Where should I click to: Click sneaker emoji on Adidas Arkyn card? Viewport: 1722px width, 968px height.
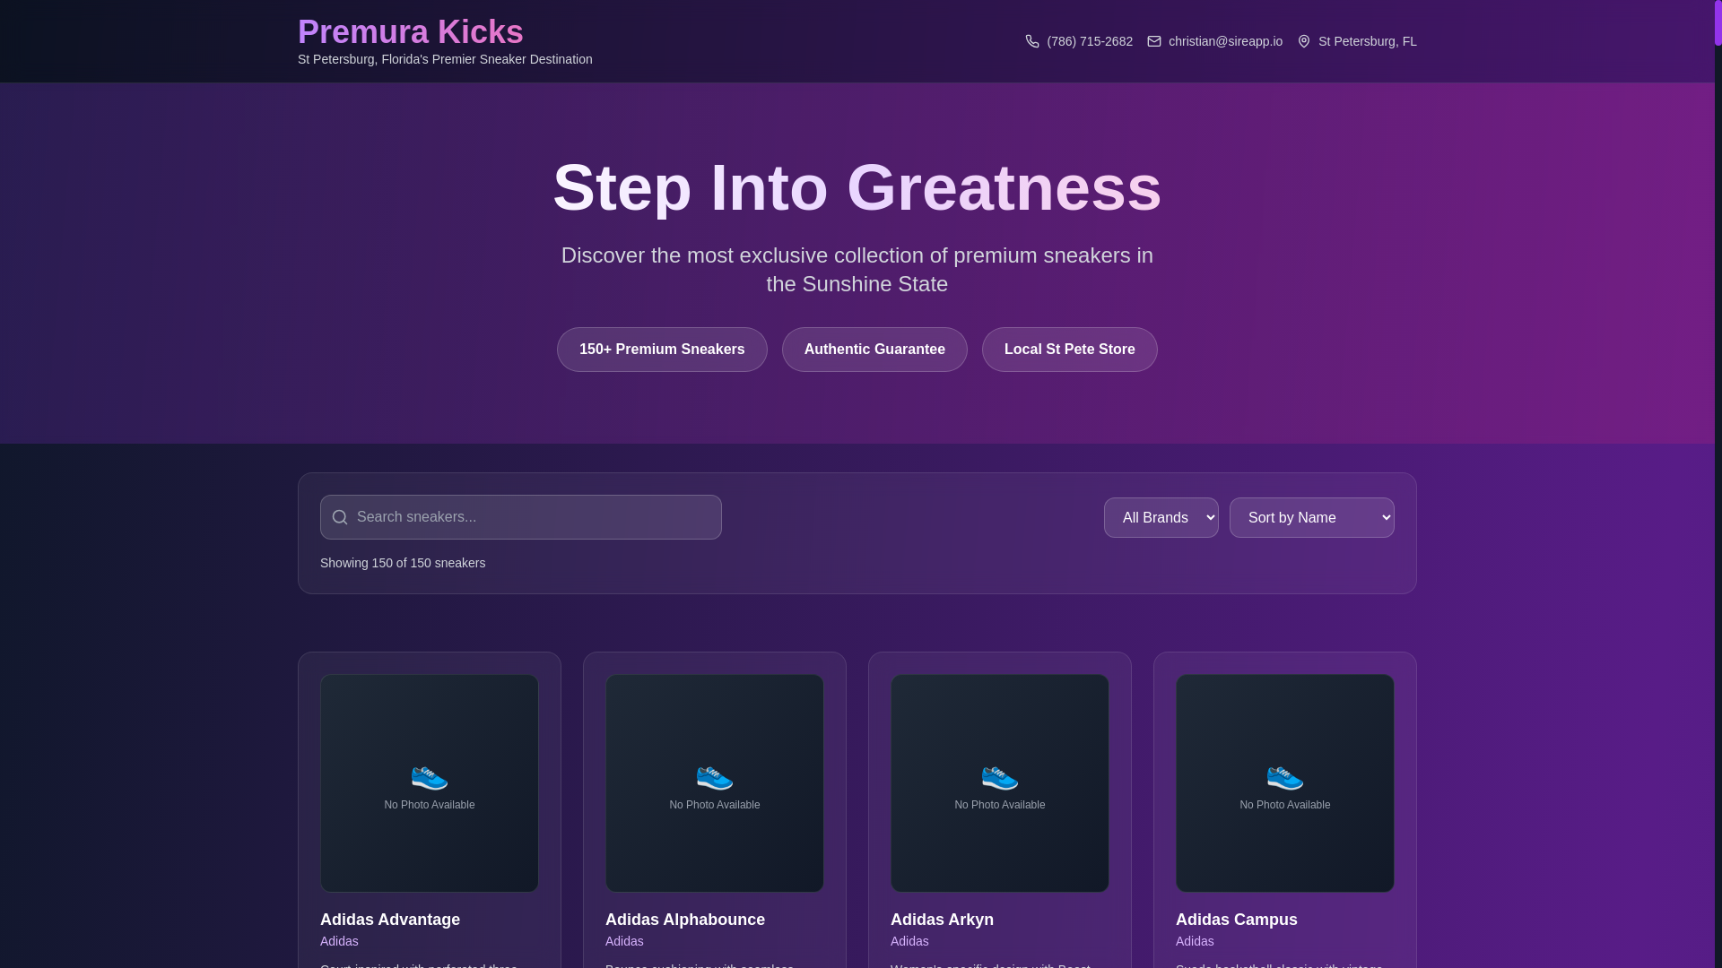click(x=1000, y=777)
